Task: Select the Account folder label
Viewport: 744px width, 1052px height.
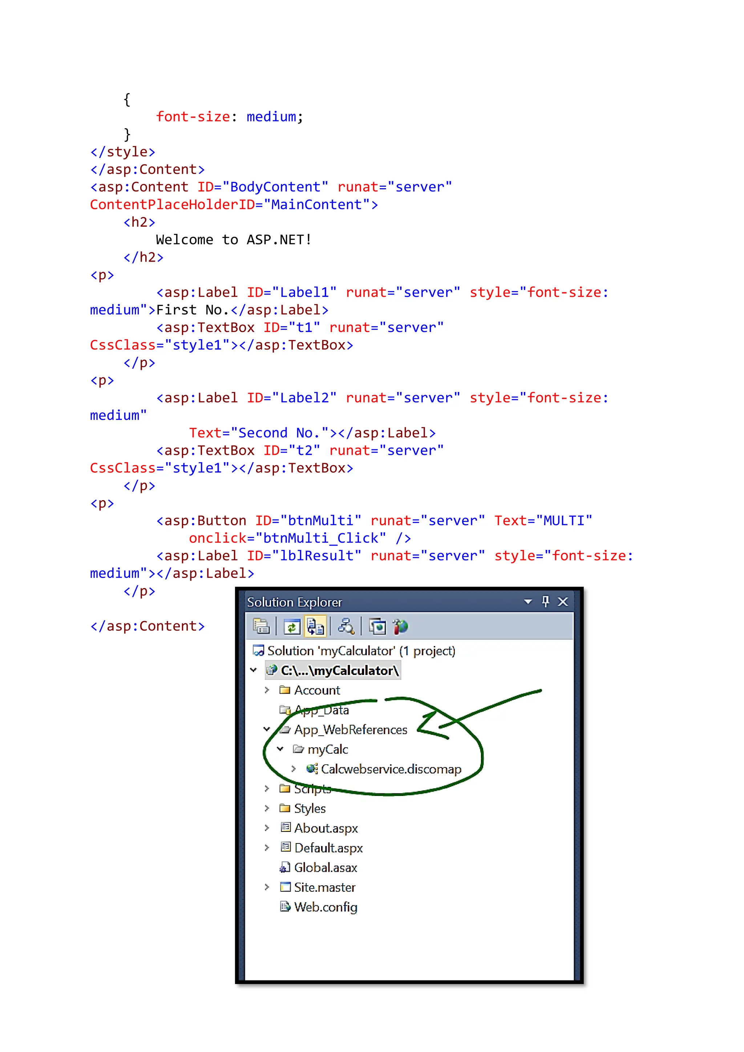Action: pos(317,690)
